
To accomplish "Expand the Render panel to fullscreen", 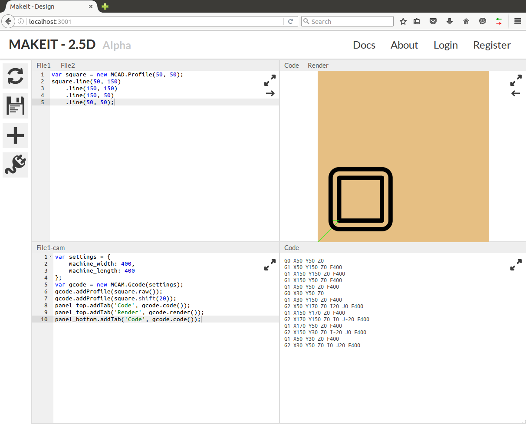I will [x=516, y=80].
